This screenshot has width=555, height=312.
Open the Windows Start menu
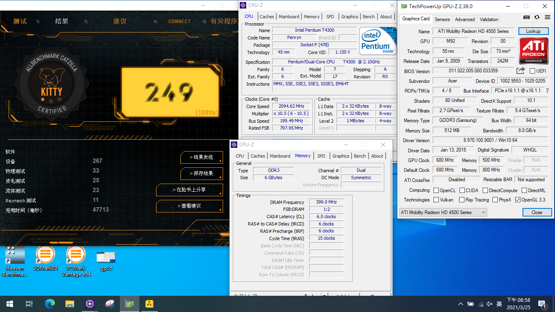click(10, 304)
